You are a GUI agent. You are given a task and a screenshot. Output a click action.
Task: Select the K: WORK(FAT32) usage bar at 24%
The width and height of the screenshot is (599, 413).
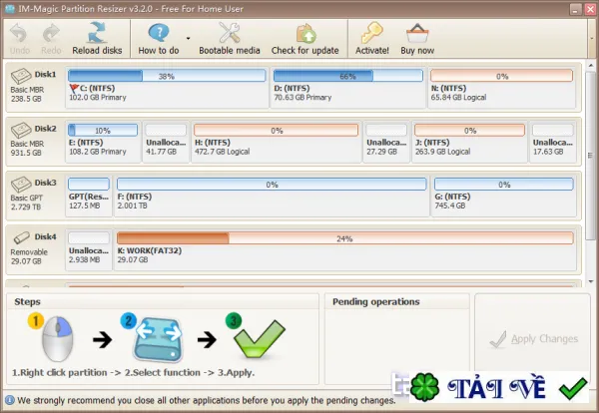click(x=345, y=238)
